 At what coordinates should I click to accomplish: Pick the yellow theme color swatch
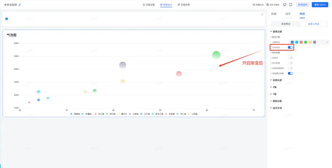[310, 42]
